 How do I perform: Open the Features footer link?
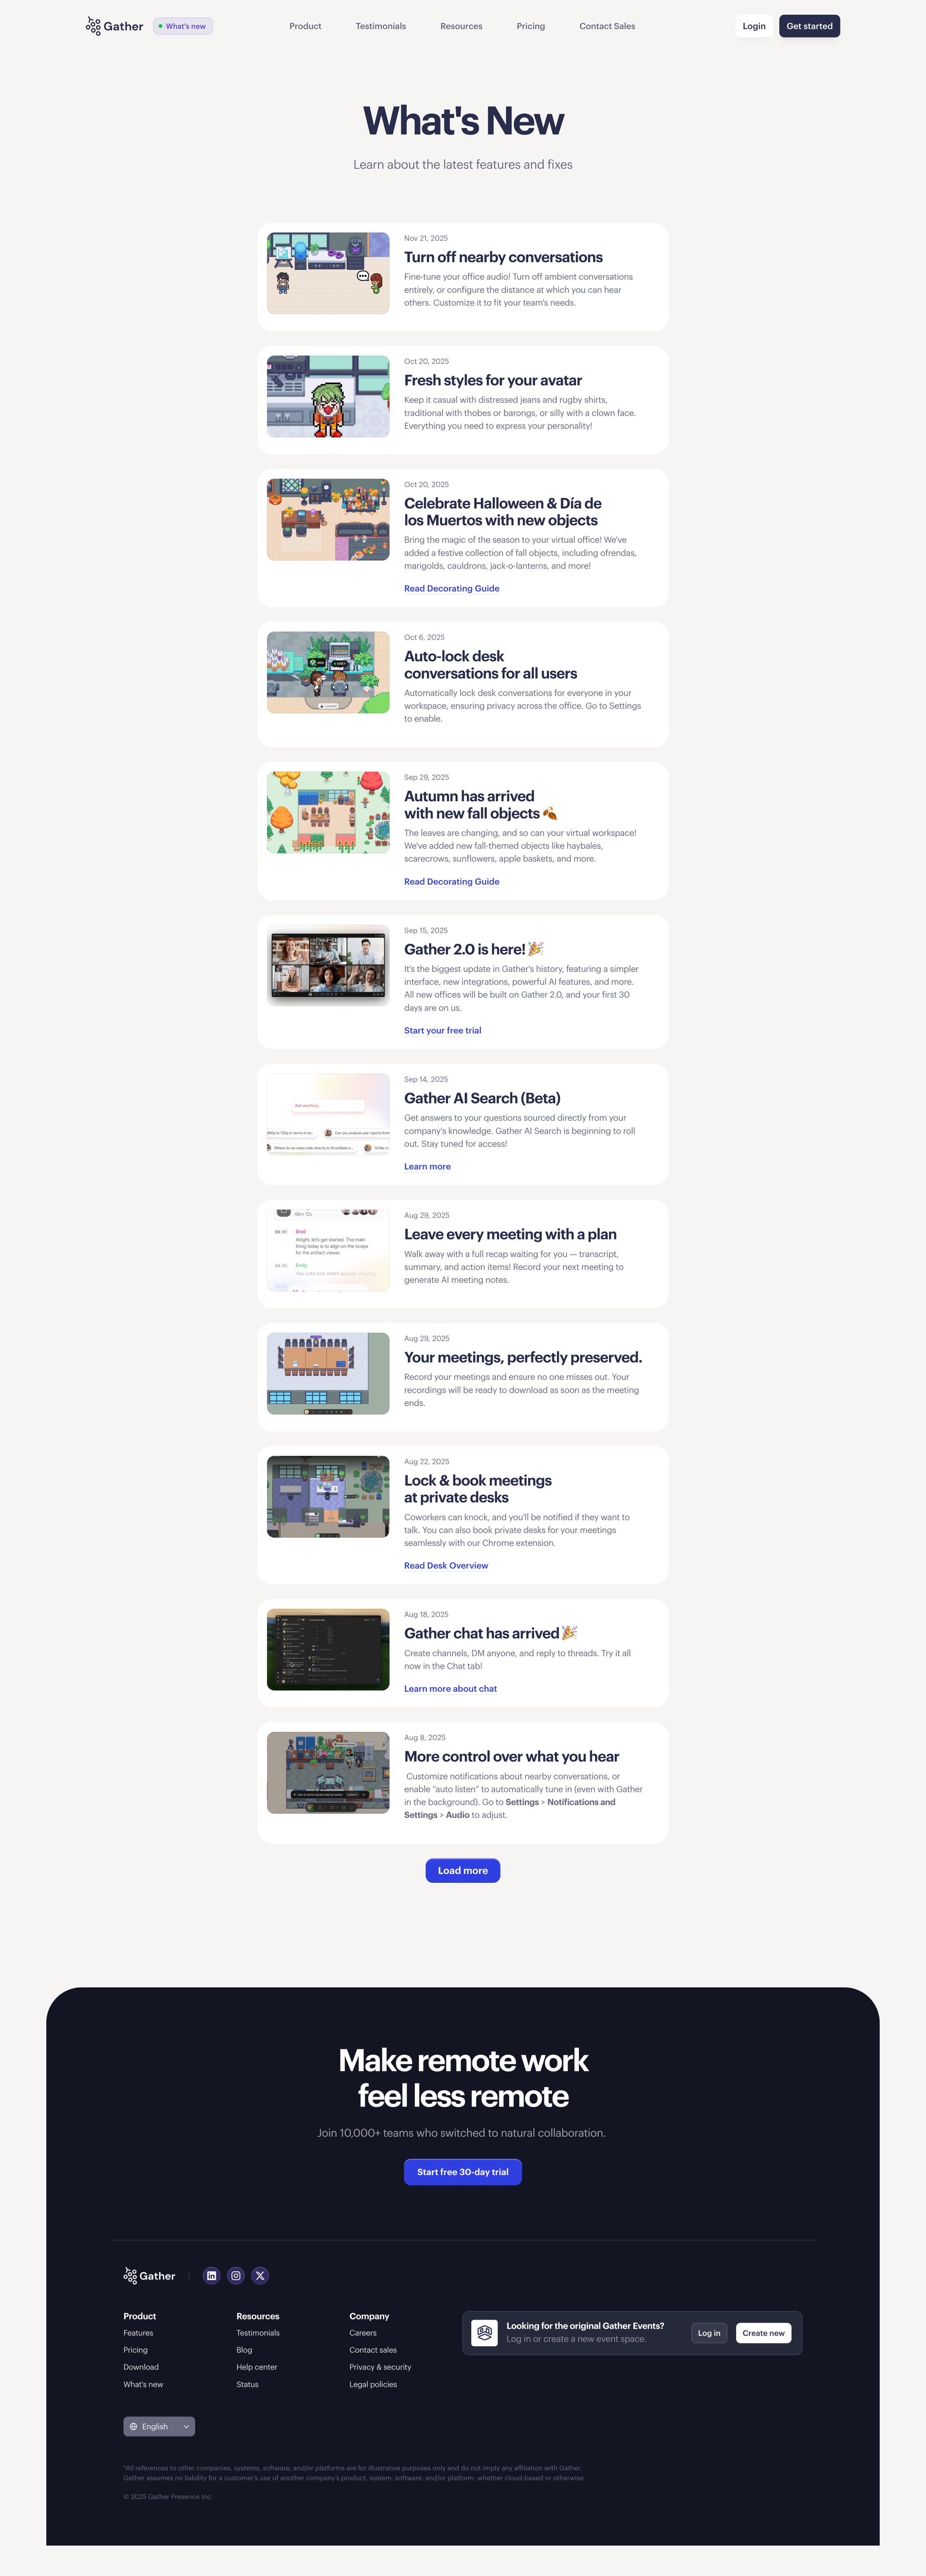pos(138,2333)
